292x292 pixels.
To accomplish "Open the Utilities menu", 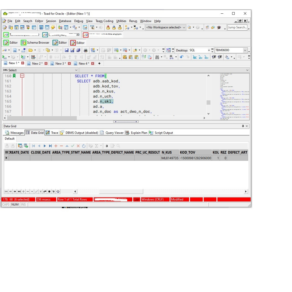I will tap(121, 21).
